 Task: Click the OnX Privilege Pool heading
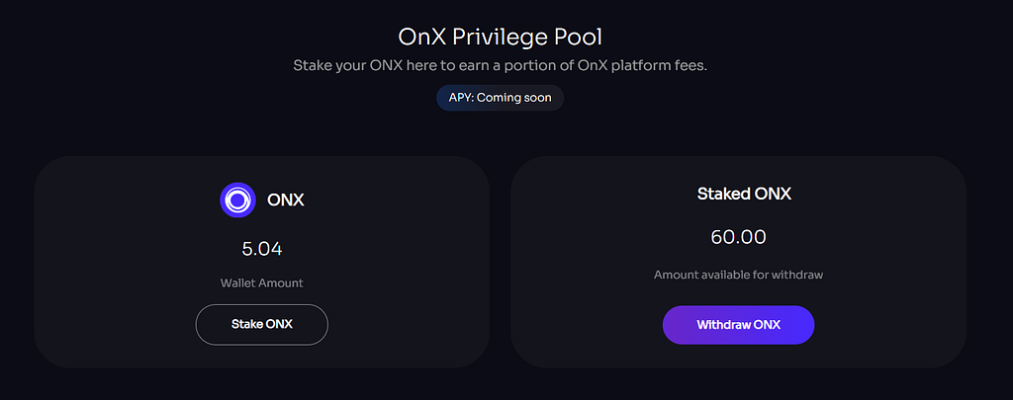point(500,38)
